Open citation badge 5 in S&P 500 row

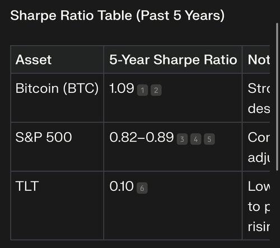pyautogui.click(x=209, y=139)
